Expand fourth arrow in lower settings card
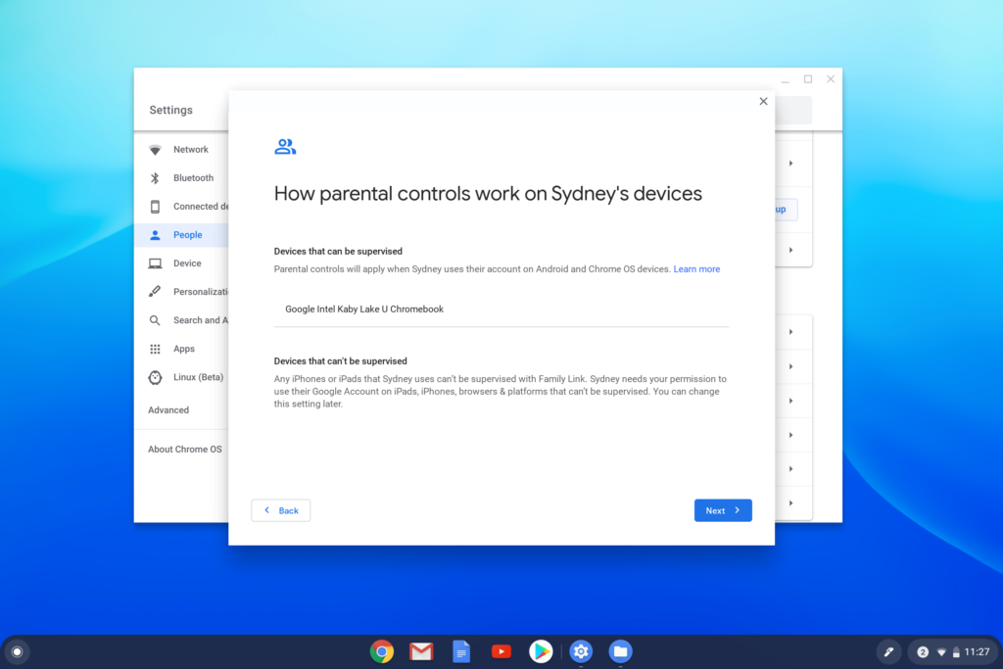Image resolution: width=1003 pixels, height=669 pixels. click(x=791, y=435)
